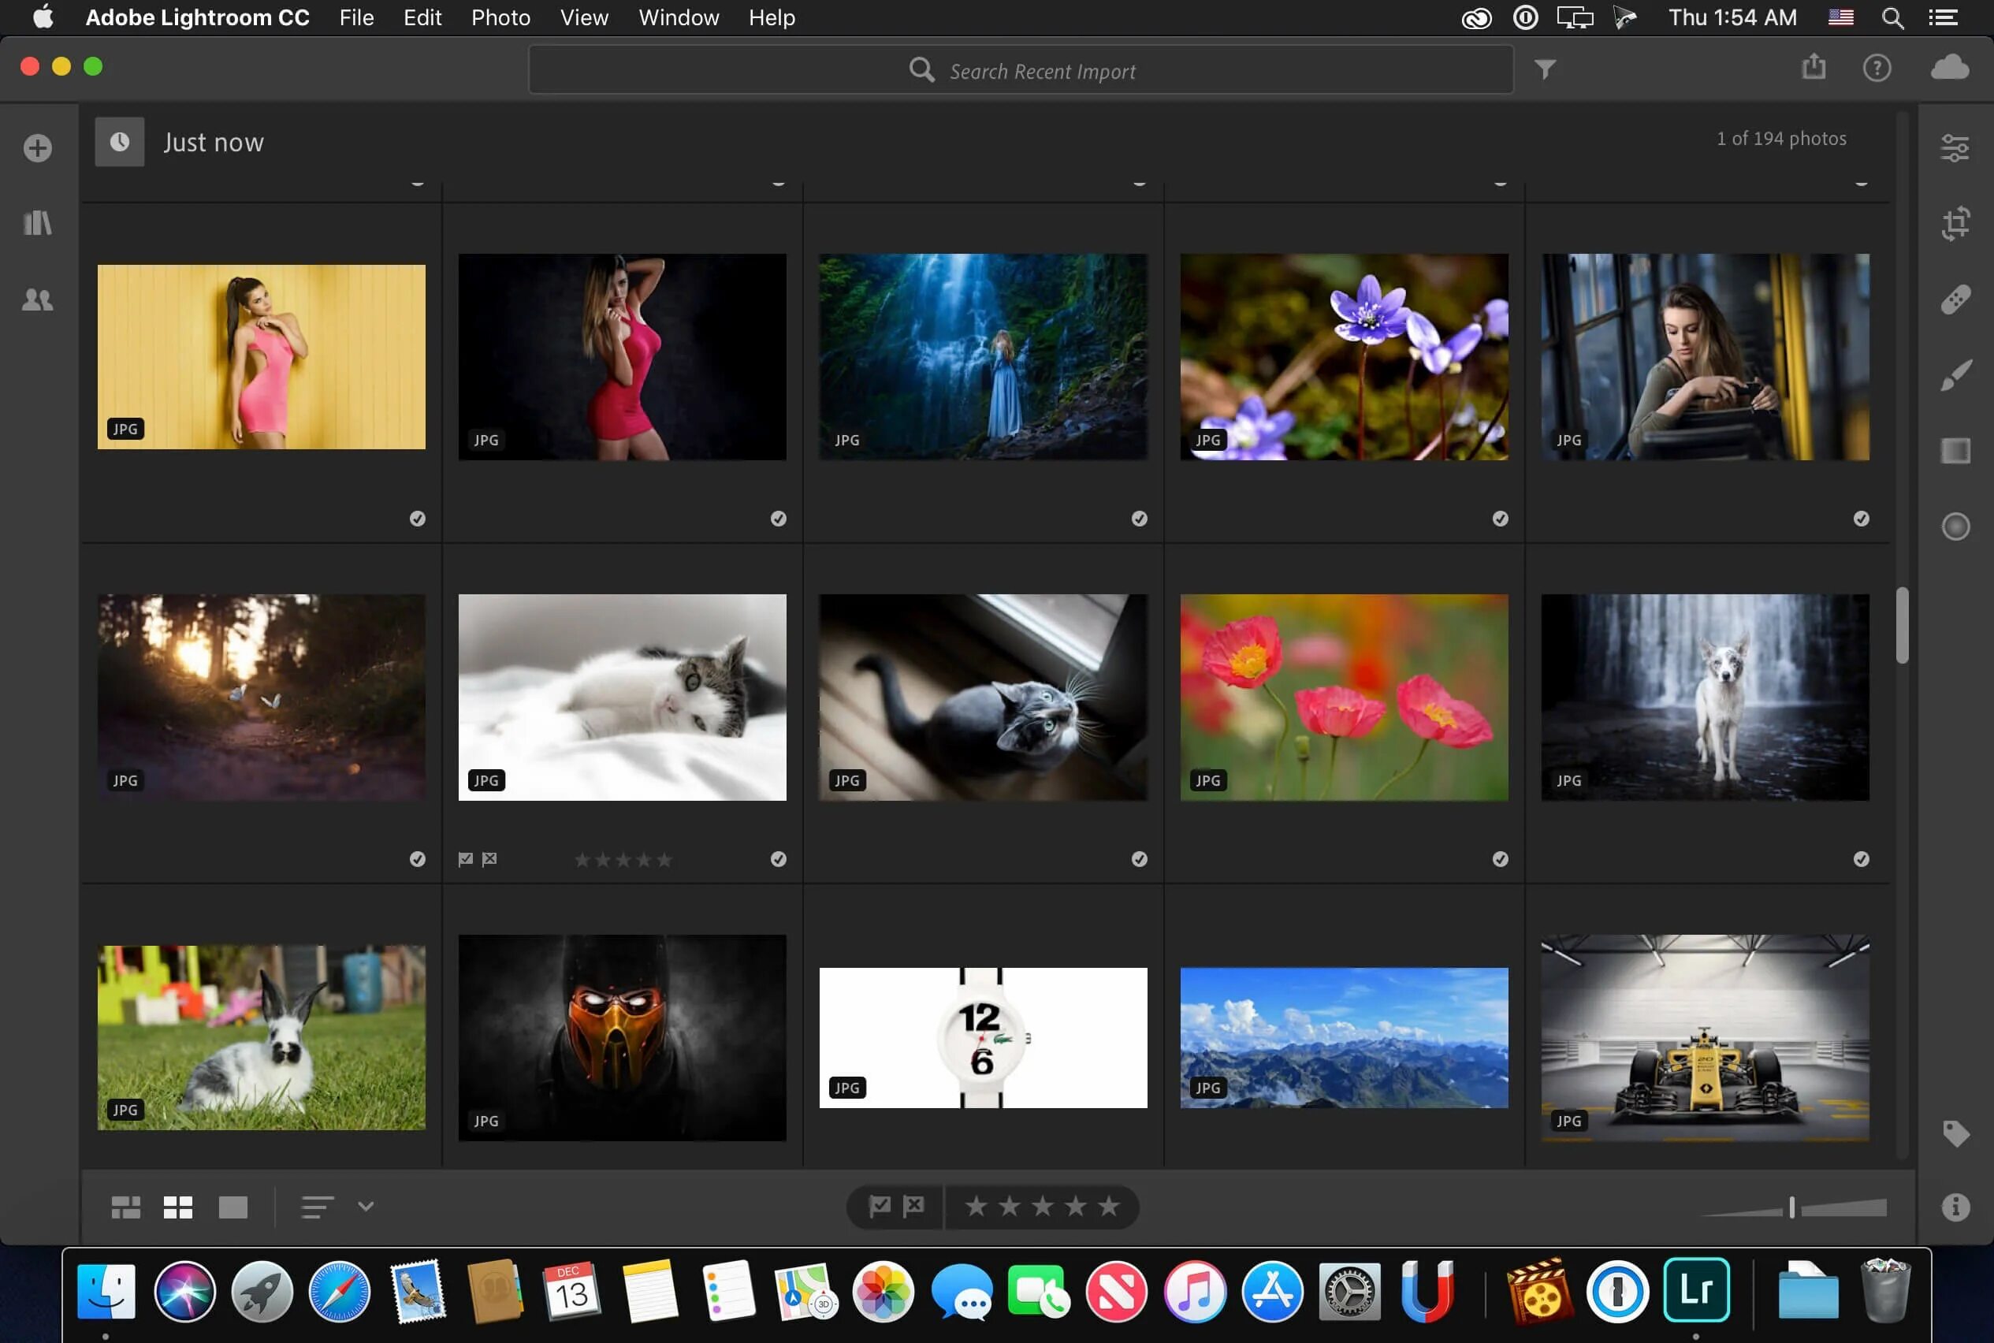The height and width of the screenshot is (1343, 1994).
Task: Open My Photos library panel
Action: click(38, 224)
